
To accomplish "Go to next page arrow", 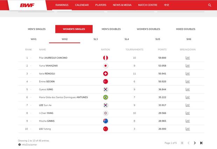I will click(x=195, y=143).
